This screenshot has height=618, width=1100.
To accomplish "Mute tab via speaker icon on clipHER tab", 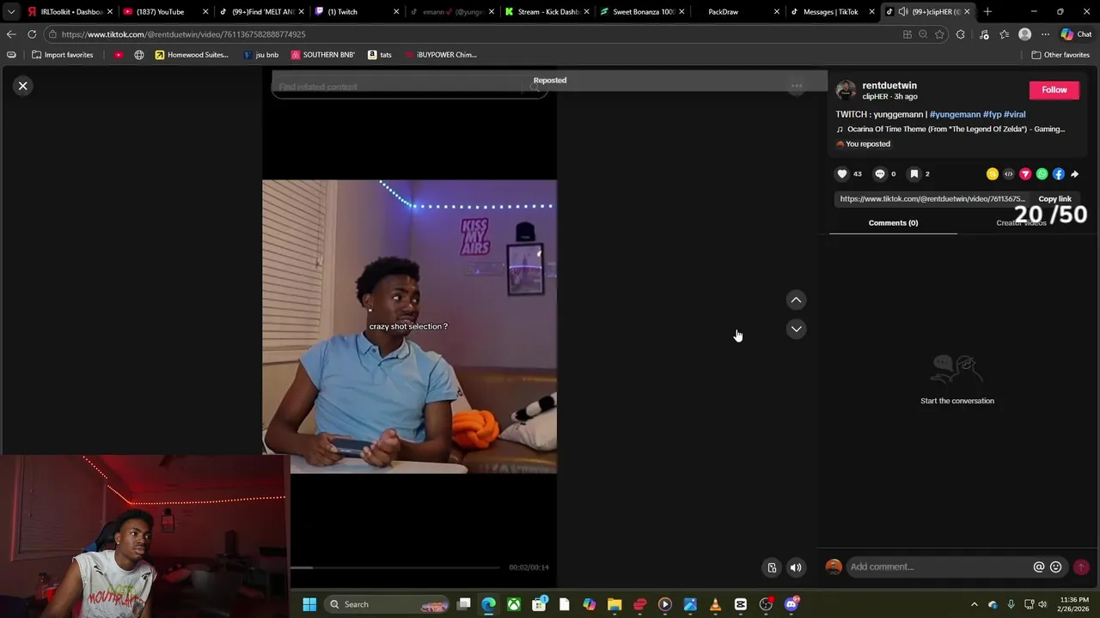I will pos(903,12).
